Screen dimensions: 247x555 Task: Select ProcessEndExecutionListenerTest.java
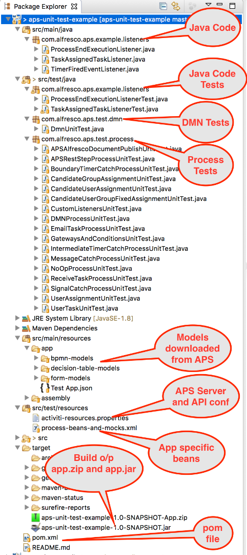tap(109, 99)
